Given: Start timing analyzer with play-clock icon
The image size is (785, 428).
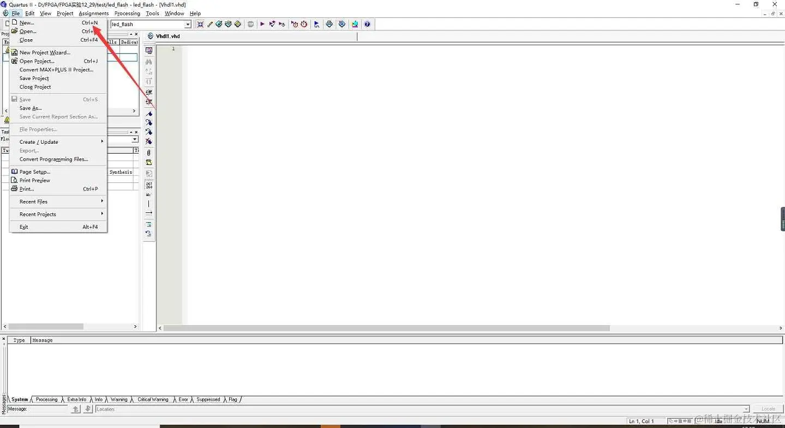Looking at the screenshot, I should 281,24.
